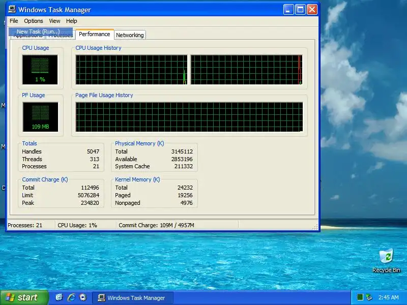Click status bar Commit Charge: 109M / 4957M

(x=156, y=225)
